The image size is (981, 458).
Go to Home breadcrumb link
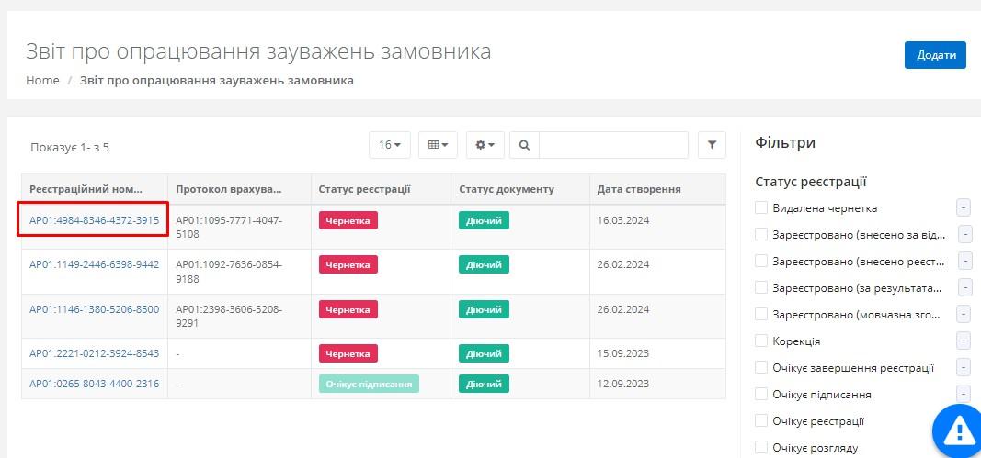42,81
